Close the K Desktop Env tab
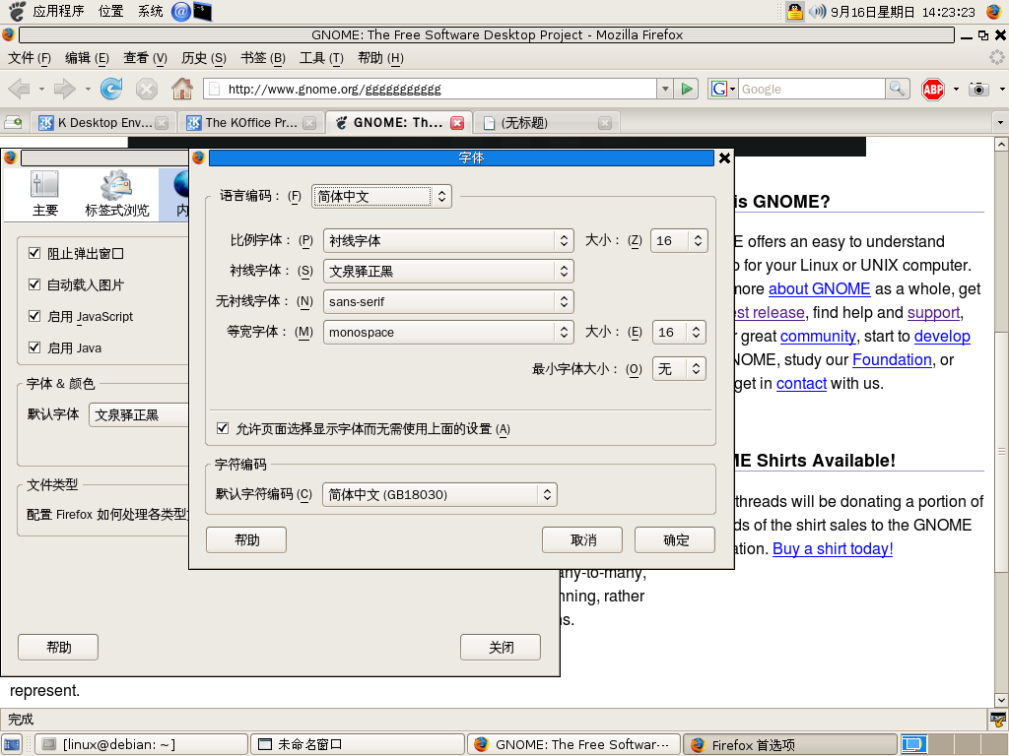Image resolution: width=1009 pixels, height=756 pixels. pos(162,123)
